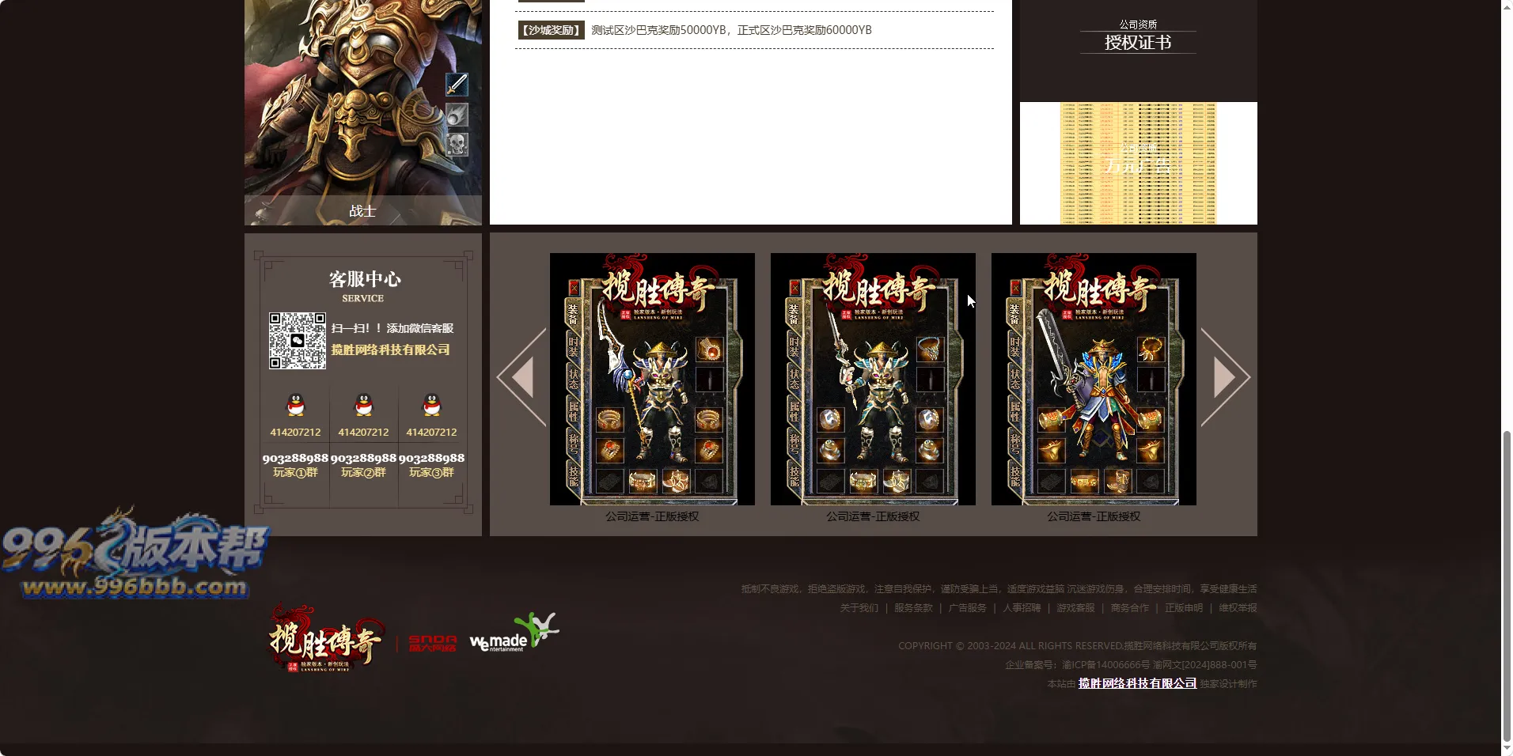Click the first 414207212 QQ number
This screenshot has width=1513, height=756.
pyautogui.click(x=295, y=433)
